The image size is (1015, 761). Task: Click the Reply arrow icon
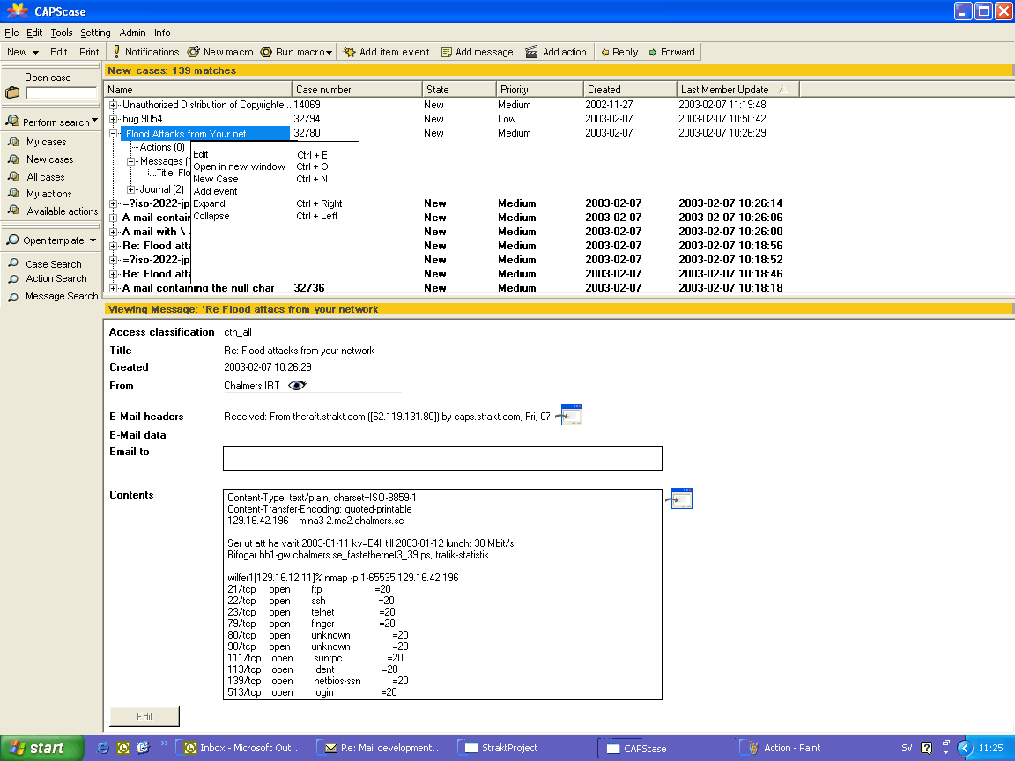[605, 52]
